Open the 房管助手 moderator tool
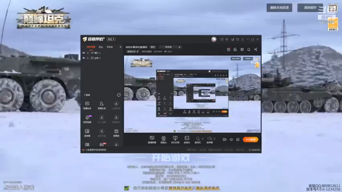The width and height of the screenshot is (342, 192). pyautogui.click(x=102, y=105)
